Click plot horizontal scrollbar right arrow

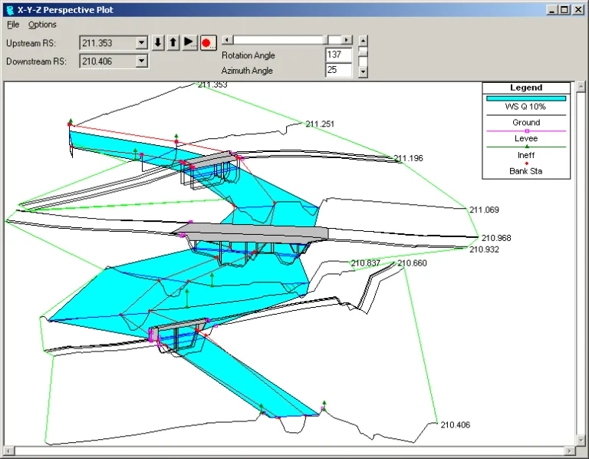(x=571, y=451)
